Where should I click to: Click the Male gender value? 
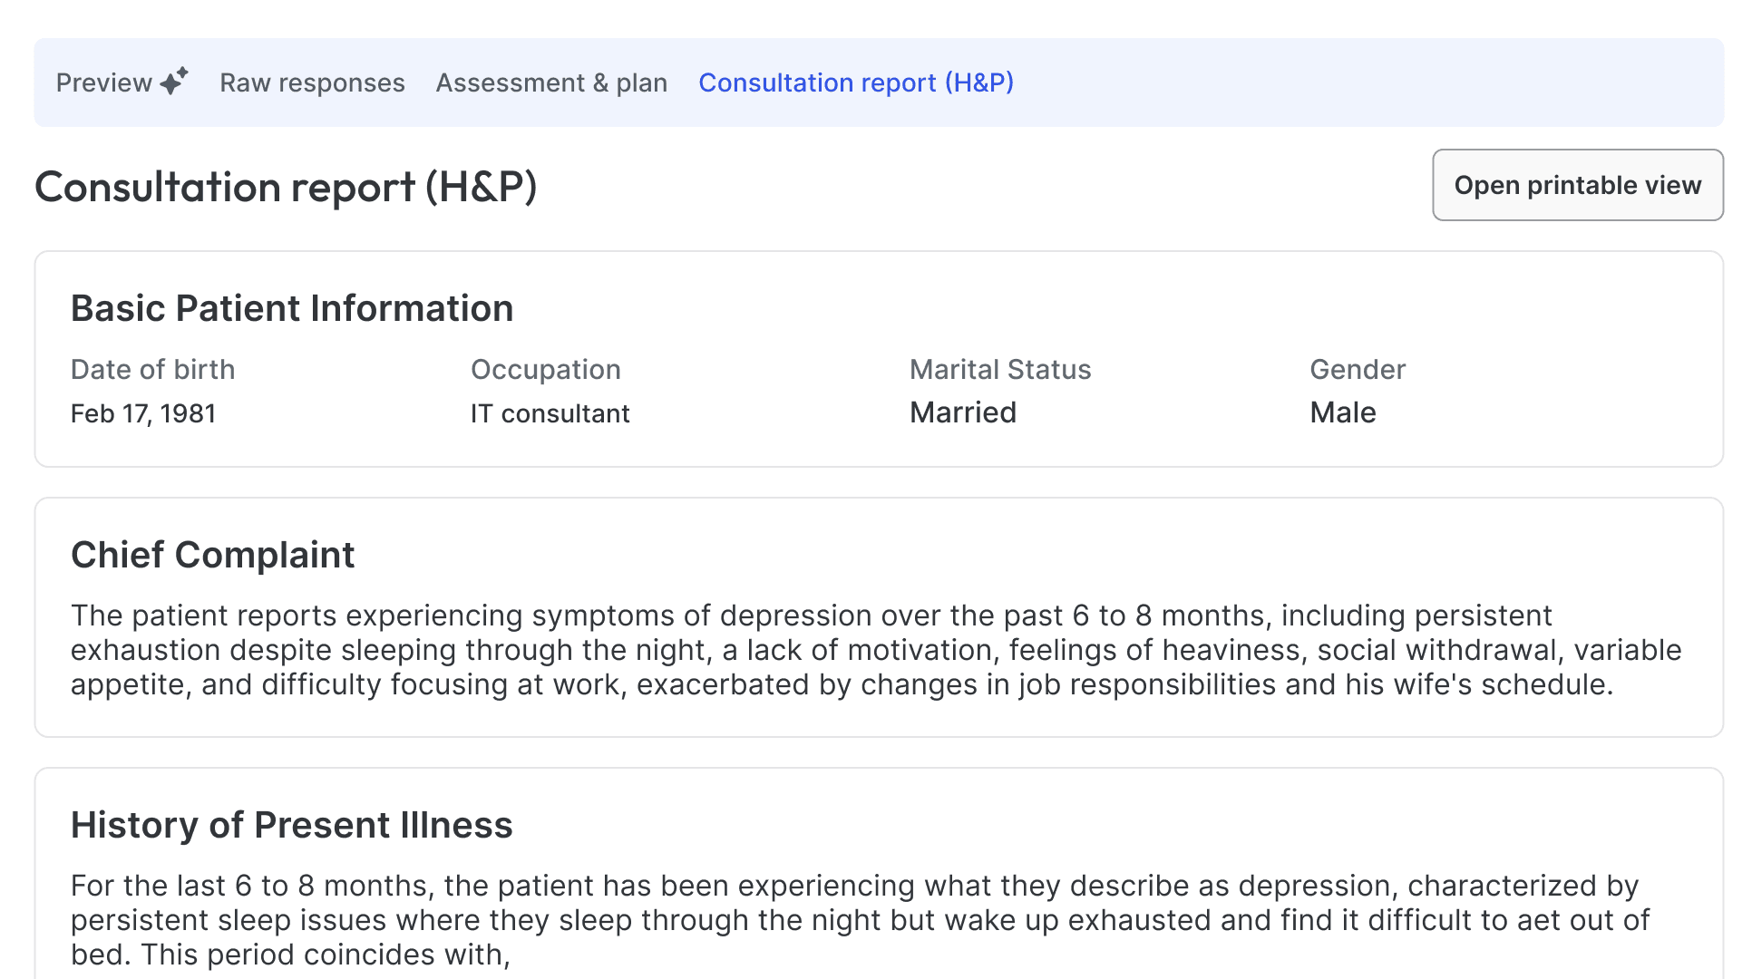point(1342,412)
